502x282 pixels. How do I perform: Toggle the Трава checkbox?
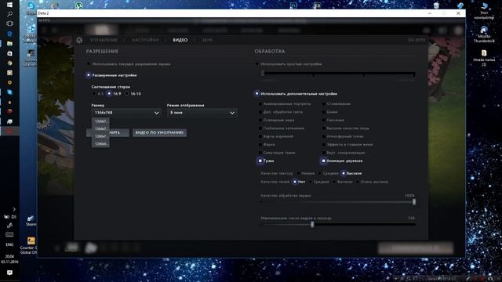pyautogui.click(x=260, y=161)
